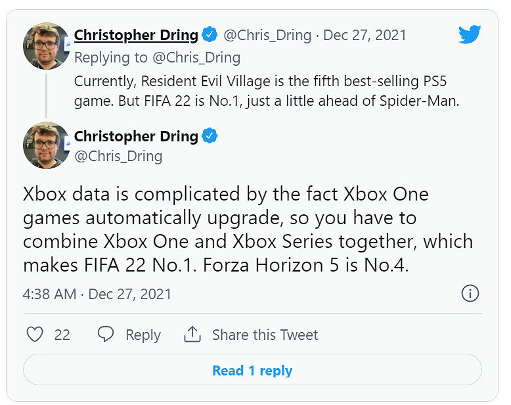The height and width of the screenshot is (405, 511).
Task: Like the tweet with the heart icon
Action: pos(35,335)
